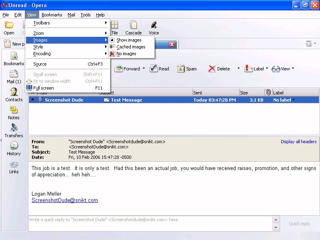This screenshot has height=240, width=320.
Task: Sort by the Size column header
Action: coord(252,93)
